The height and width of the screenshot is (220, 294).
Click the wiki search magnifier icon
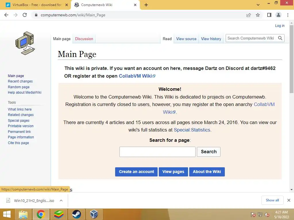click(280, 38)
